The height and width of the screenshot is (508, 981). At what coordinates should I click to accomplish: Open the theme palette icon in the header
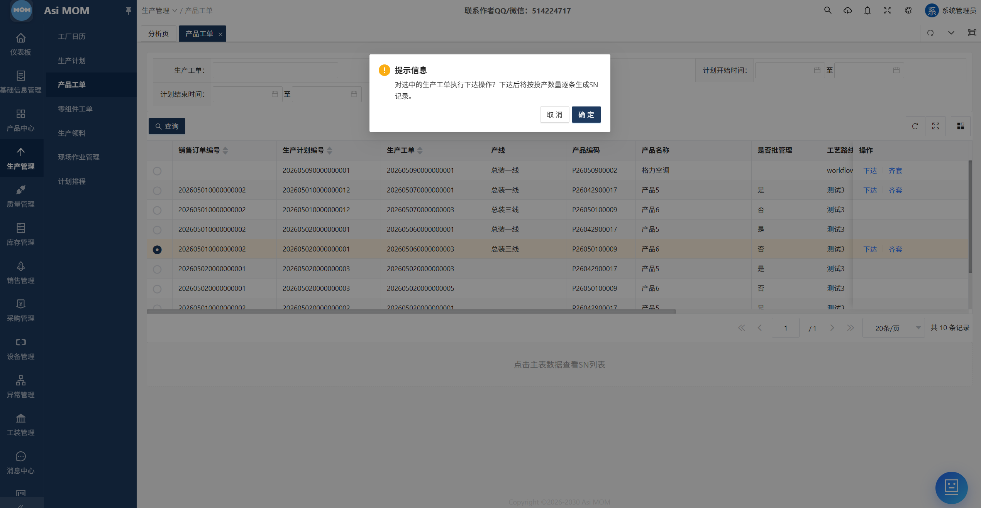point(908,10)
